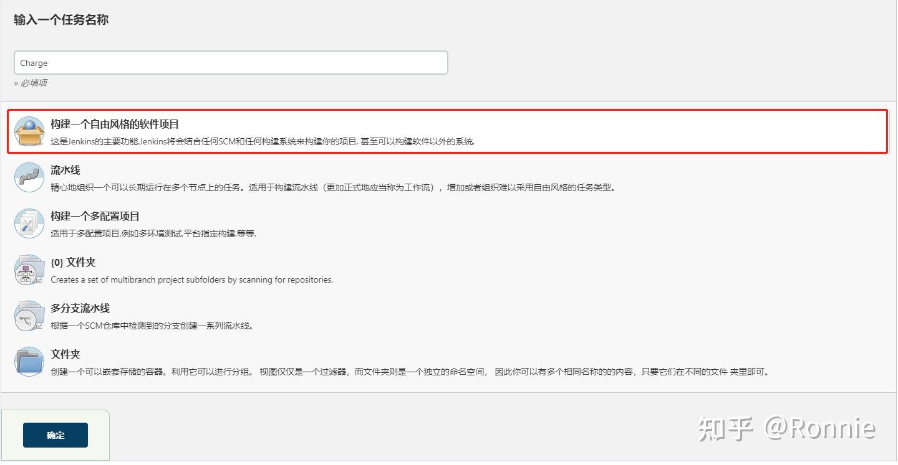This screenshot has width=898, height=465.
Task: Click the task name field containing Charge
Action: 231,62
